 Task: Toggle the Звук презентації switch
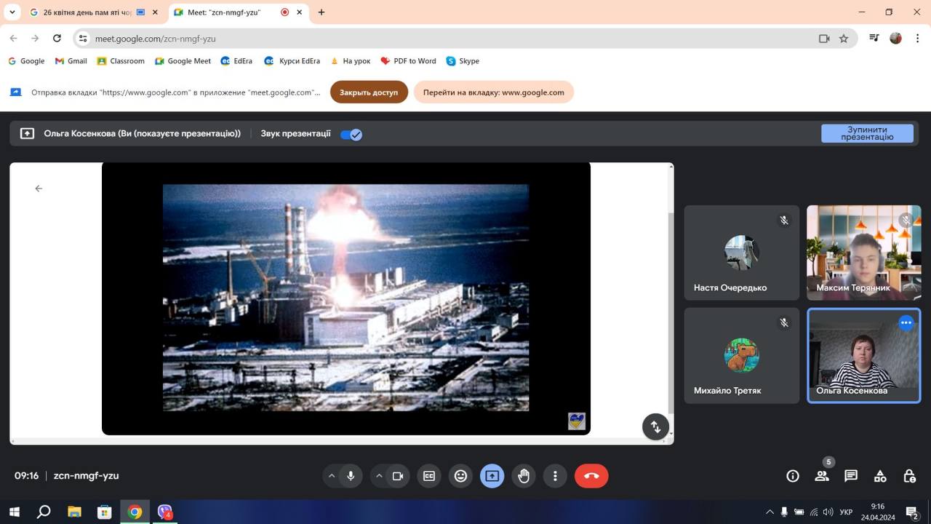coord(351,134)
